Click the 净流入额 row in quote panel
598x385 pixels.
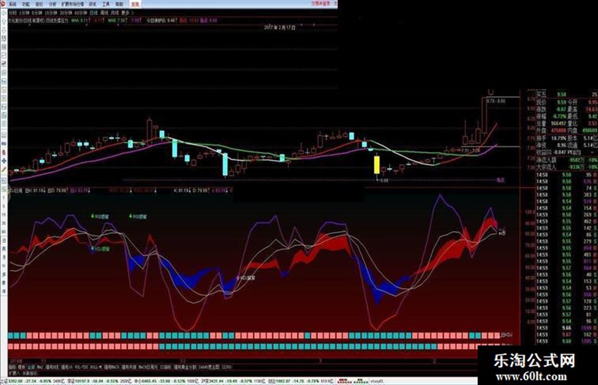(567, 160)
